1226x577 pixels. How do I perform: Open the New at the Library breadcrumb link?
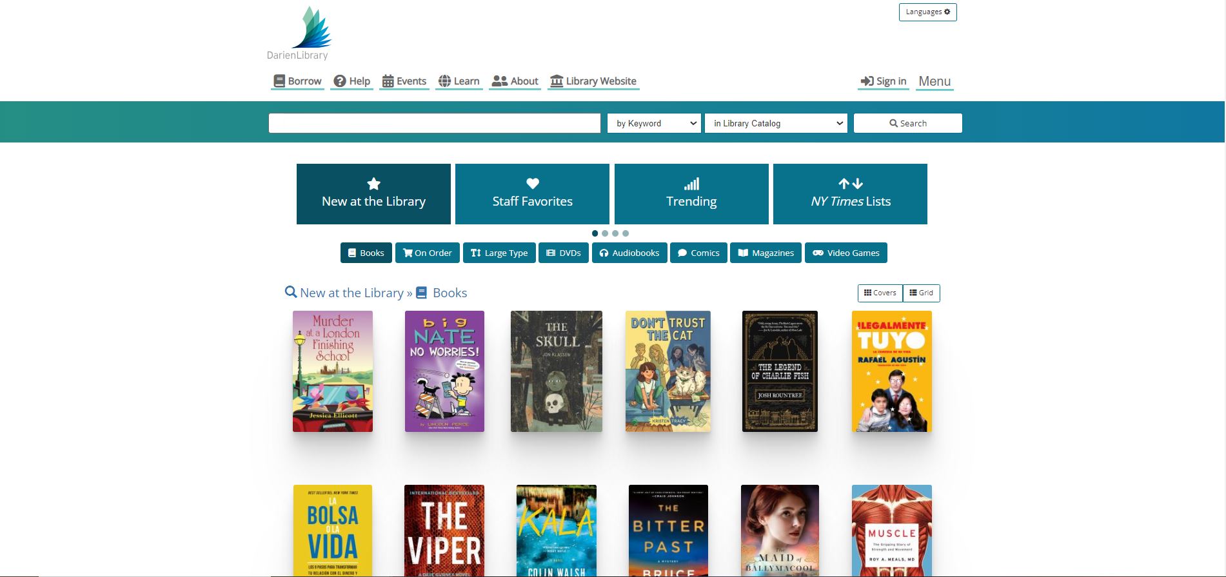[351, 293]
